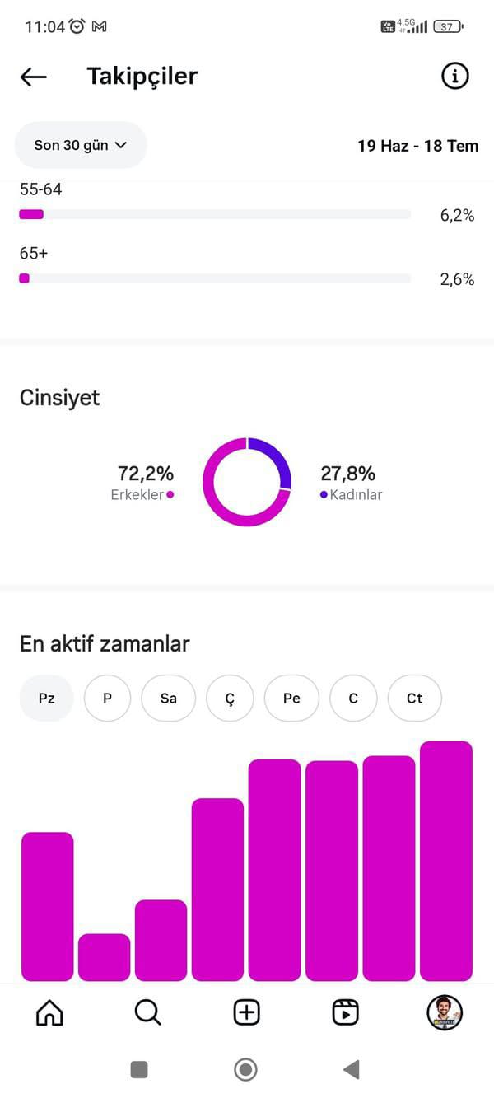This screenshot has height=1098, width=494.
Task: Tap Android back triangle navigation button
Action: pyautogui.click(x=352, y=1069)
